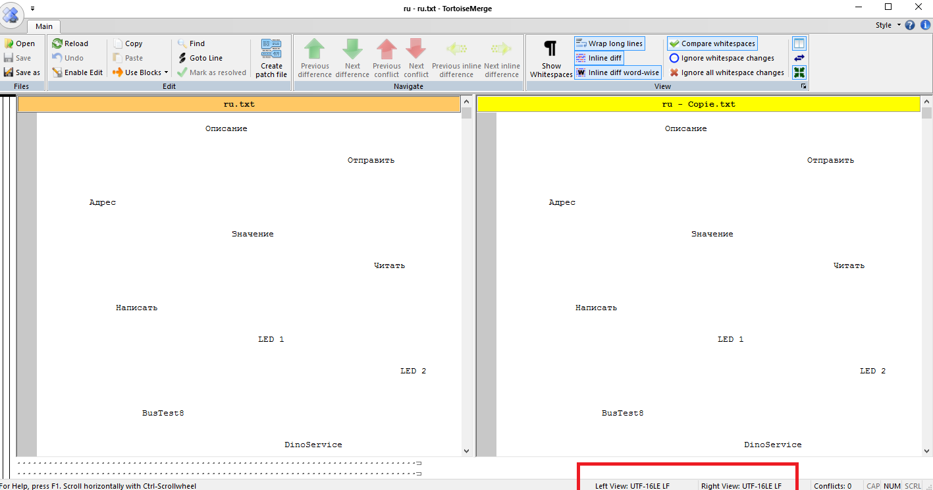Screen dimensions: 933x490
Task: Click the NUM indicator in status bar
Action: coord(892,486)
